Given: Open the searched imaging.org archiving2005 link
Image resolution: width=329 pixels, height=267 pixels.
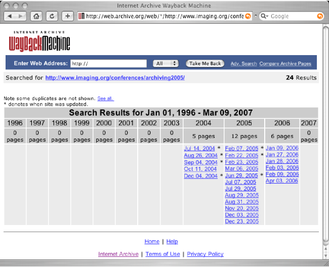Looking at the screenshot, I should click(115, 78).
